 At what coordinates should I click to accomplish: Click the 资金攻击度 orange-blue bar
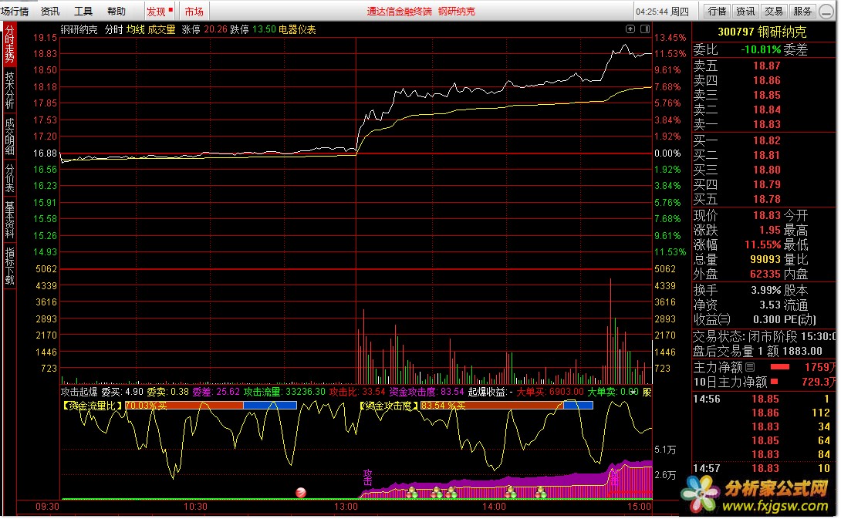tap(507, 406)
